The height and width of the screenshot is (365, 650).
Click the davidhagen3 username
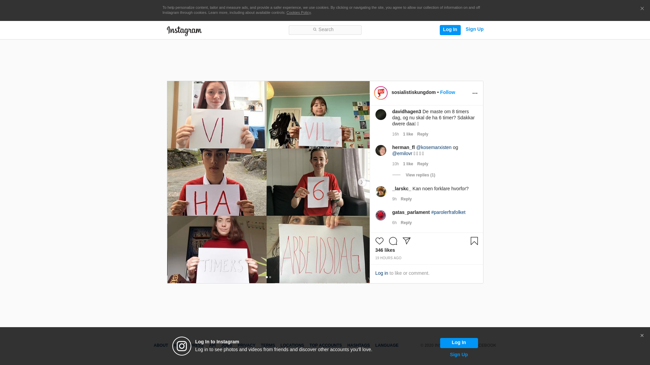pos(406,112)
